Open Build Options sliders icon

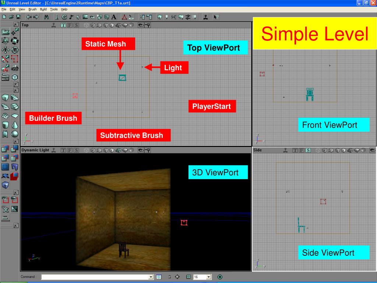coord(188,17)
